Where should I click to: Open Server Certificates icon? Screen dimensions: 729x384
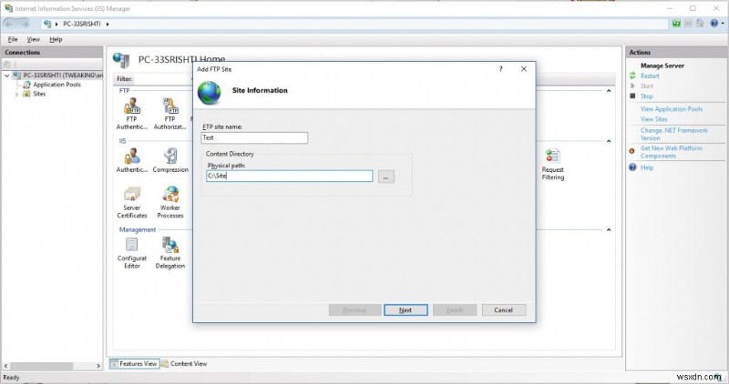(131, 202)
